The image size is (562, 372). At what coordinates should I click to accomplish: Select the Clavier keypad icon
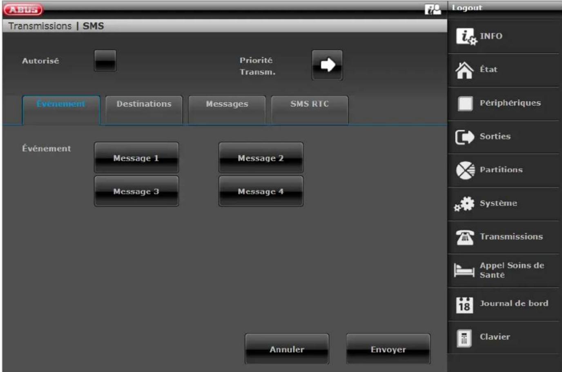click(x=464, y=338)
